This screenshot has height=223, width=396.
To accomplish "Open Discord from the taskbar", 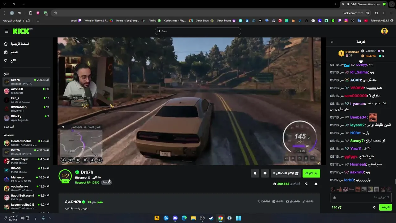I will [x=175, y=218].
